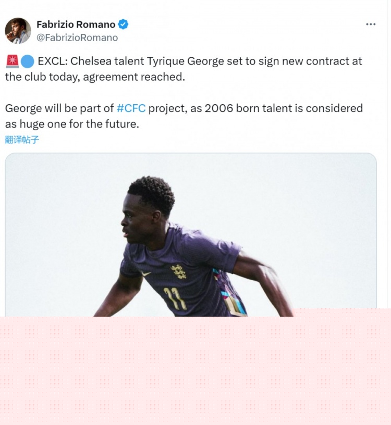The width and height of the screenshot is (391, 425).
Task: Open the #CFC hashtag
Action: [x=131, y=108]
